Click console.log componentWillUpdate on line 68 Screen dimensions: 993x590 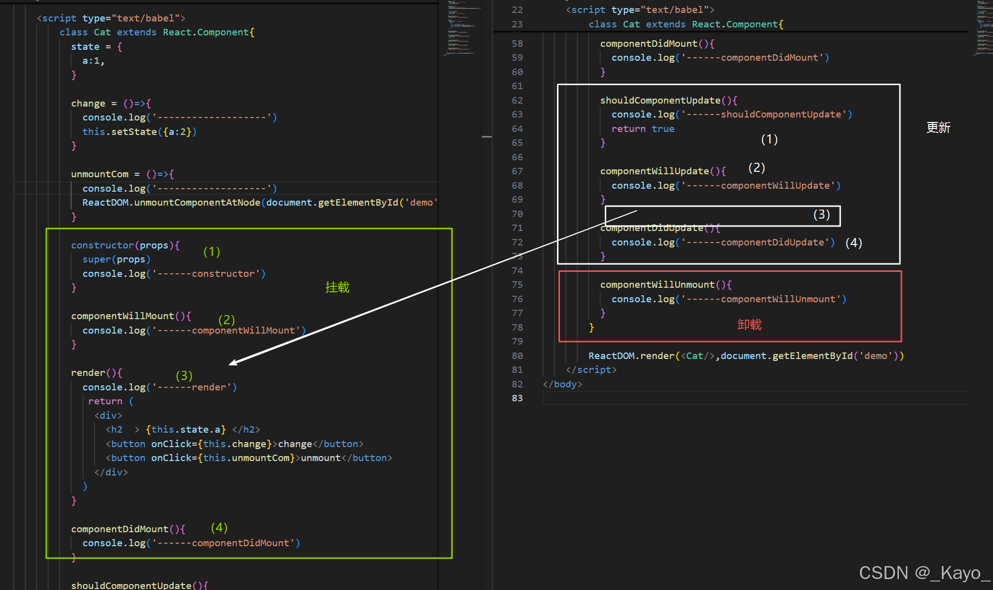coord(726,186)
